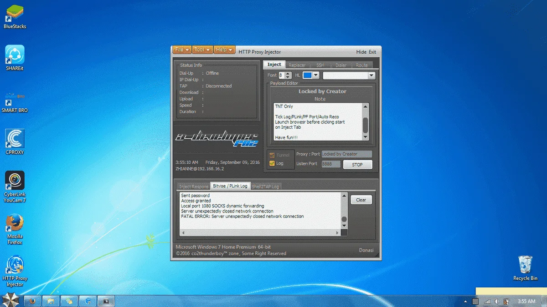Click the 'Sent password' log line
547x307 pixels.
coord(195,196)
